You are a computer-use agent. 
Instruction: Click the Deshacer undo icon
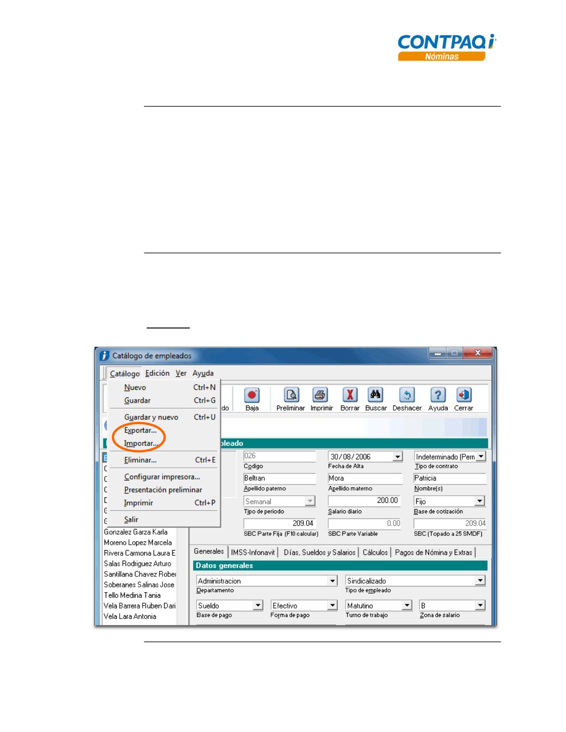click(x=407, y=395)
